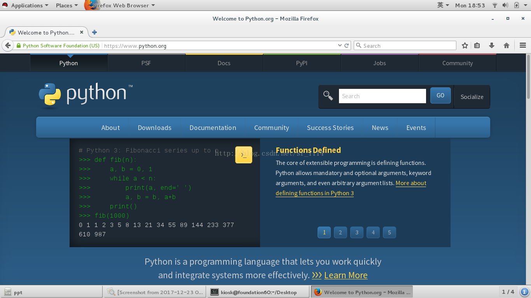Select Welcome to Python.org taskbar entry
The width and height of the screenshot is (531, 298).
coord(362,292)
